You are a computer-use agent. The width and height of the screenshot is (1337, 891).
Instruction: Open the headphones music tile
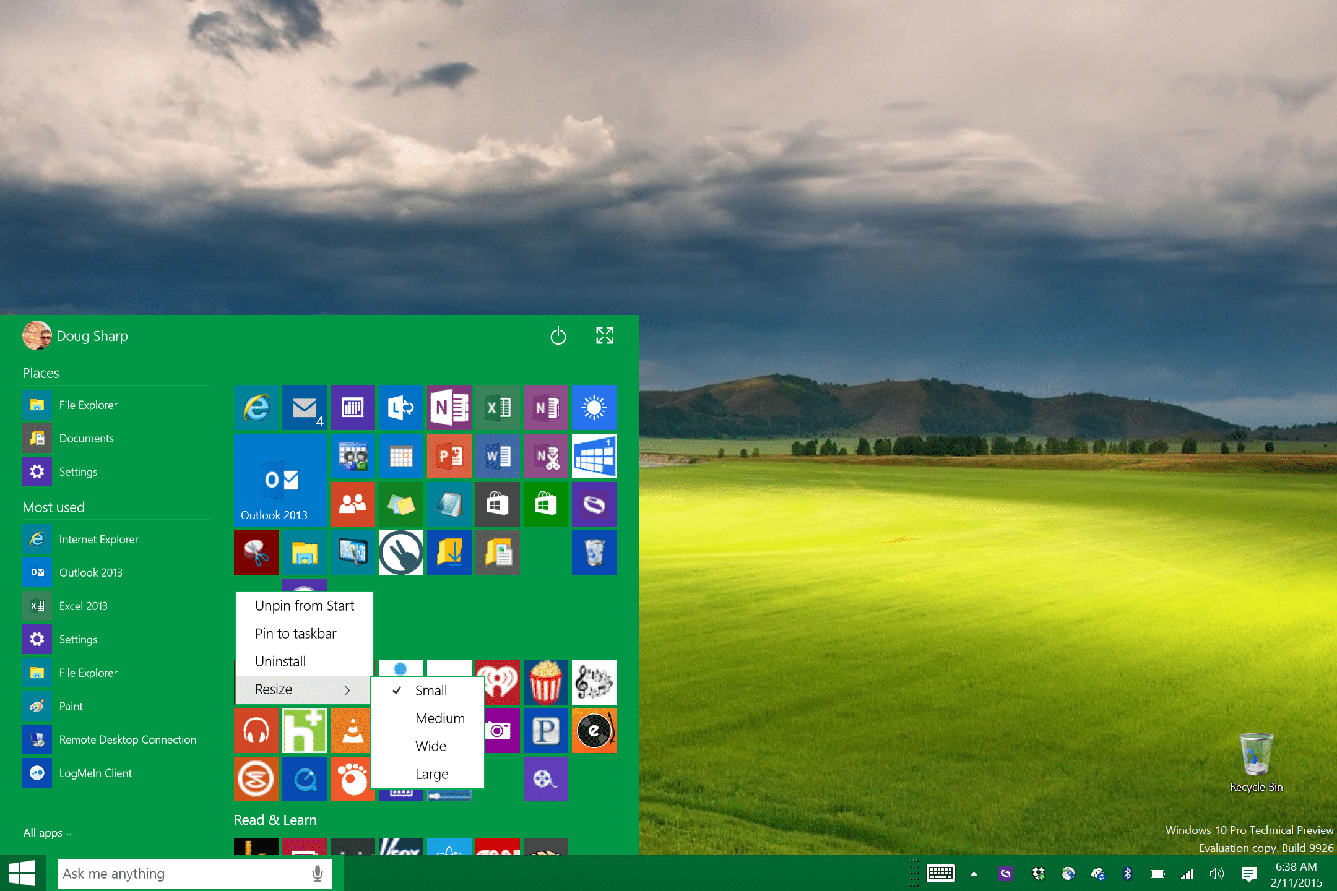click(x=256, y=731)
